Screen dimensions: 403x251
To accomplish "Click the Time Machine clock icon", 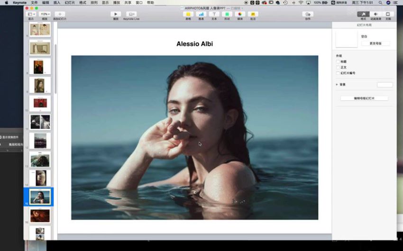I will tap(285, 2).
